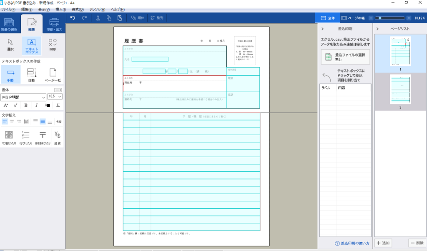Click the 差込ファイルの選択 button
Image resolution: width=427 pixels, height=251 pixels.
pyautogui.click(x=346, y=57)
